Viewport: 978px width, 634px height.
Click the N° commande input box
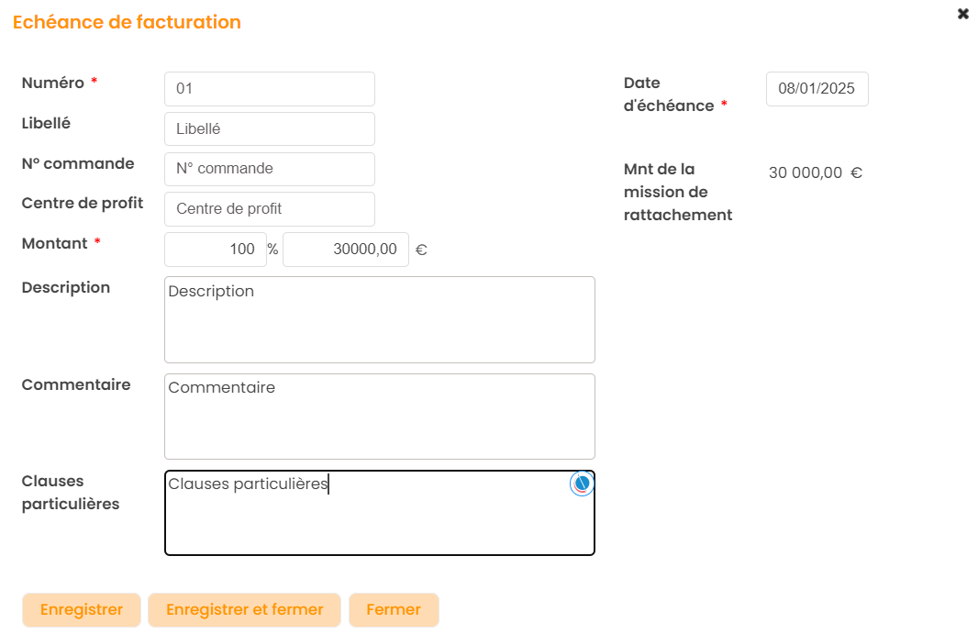(269, 169)
